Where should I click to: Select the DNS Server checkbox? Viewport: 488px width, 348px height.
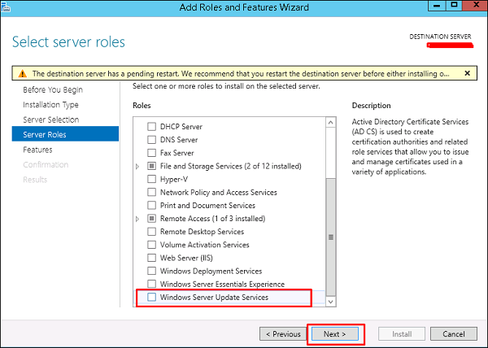[151, 140]
